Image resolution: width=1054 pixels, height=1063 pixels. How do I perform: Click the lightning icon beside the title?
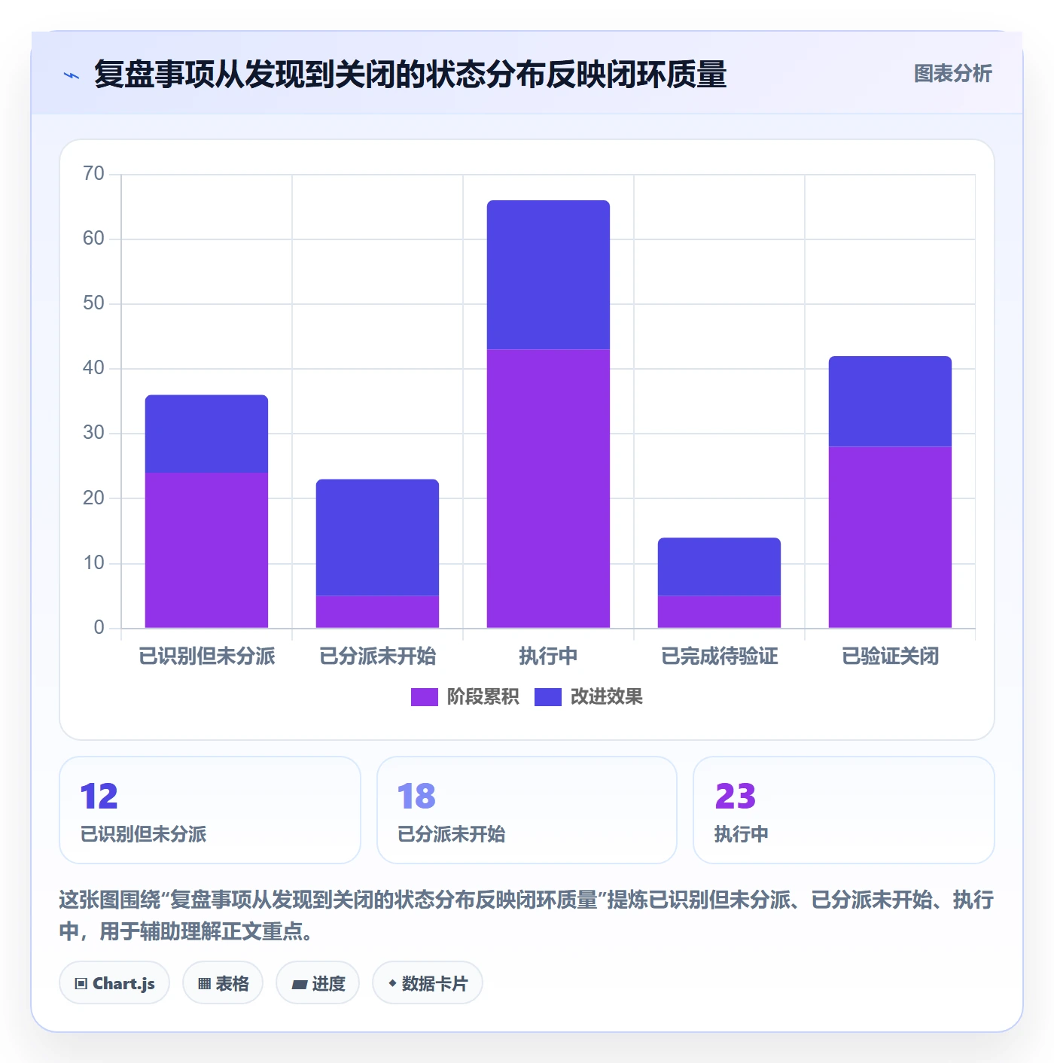click(72, 75)
